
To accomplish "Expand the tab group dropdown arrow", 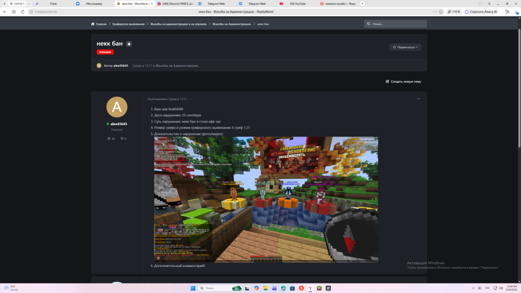I will 29,4.
